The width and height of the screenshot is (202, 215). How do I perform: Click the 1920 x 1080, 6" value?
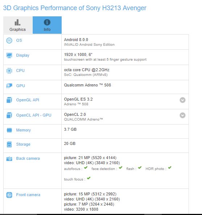pyautogui.click(x=78, y=55)
